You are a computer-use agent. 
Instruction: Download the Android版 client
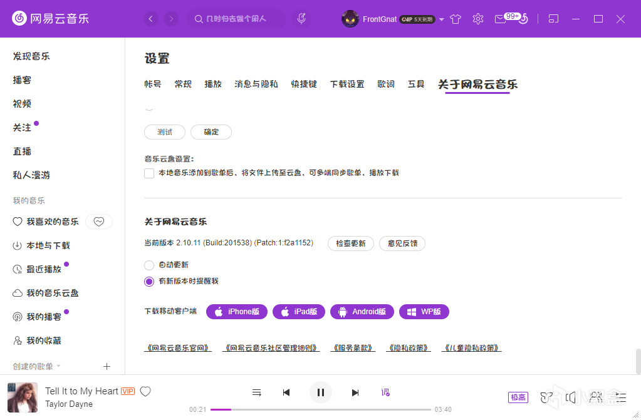tap(362, 312)
